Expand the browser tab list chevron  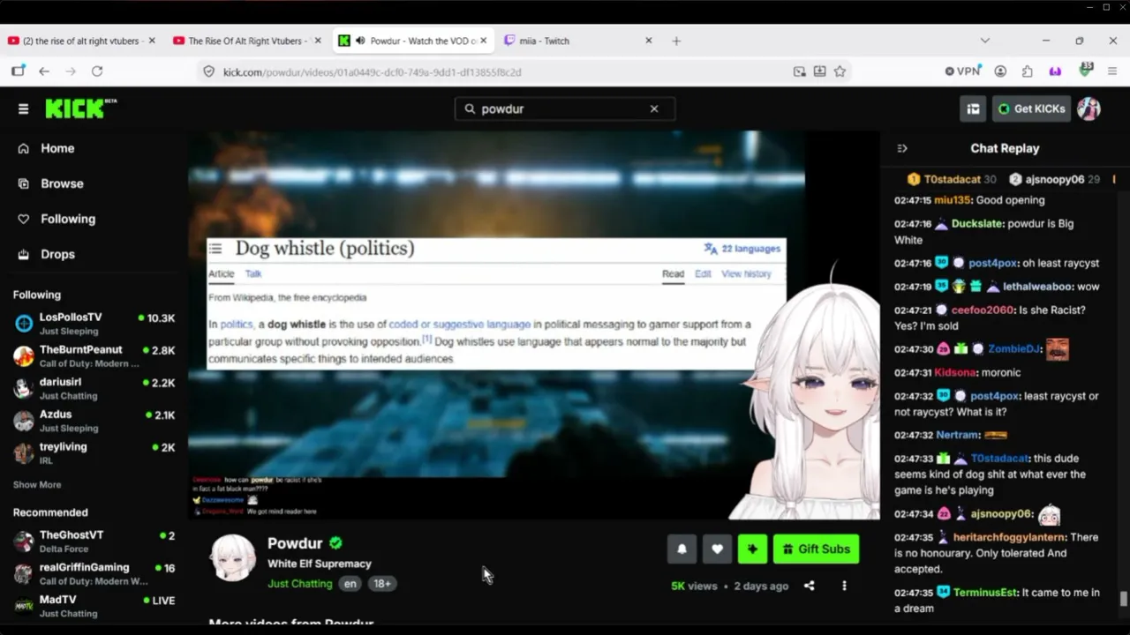(x=985, y=41)
